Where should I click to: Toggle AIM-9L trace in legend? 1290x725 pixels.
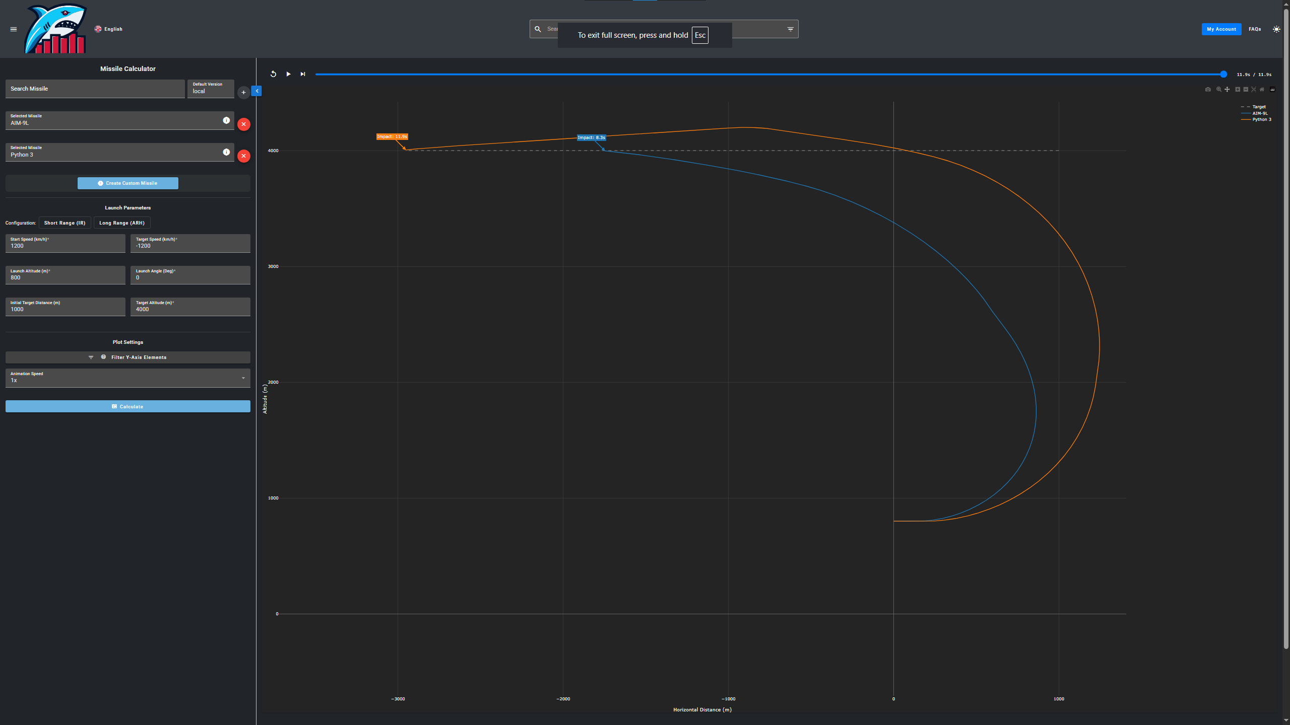click(1259, 113)
